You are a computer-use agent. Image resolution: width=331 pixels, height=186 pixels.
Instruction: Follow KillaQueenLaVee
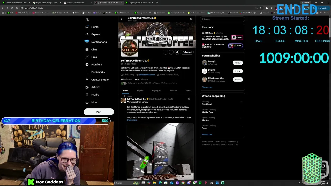[x=238, y=80]
